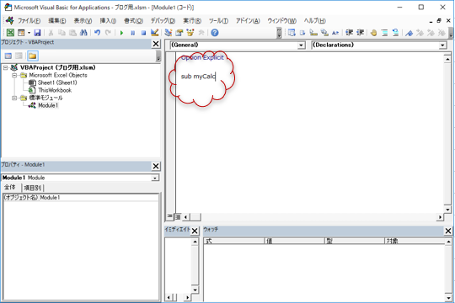Click the (オブジェクト名) Module1 value field
This screenshot has width=455, height=303.
[99, 198]
